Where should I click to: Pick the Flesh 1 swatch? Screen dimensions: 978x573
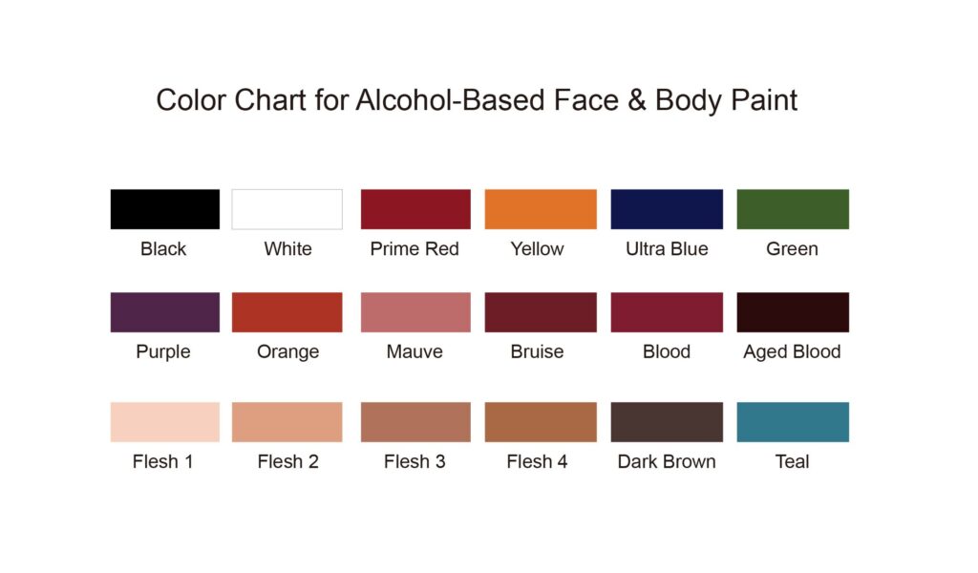(164, 422)
